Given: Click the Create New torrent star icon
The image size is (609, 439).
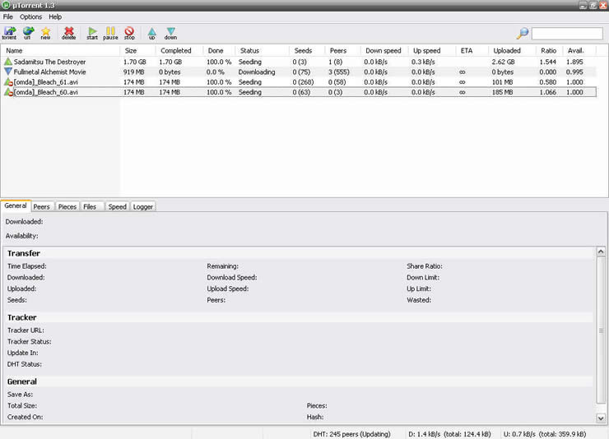Looking at the screenshot, I should pyautogui.click(x=45, y=33).
